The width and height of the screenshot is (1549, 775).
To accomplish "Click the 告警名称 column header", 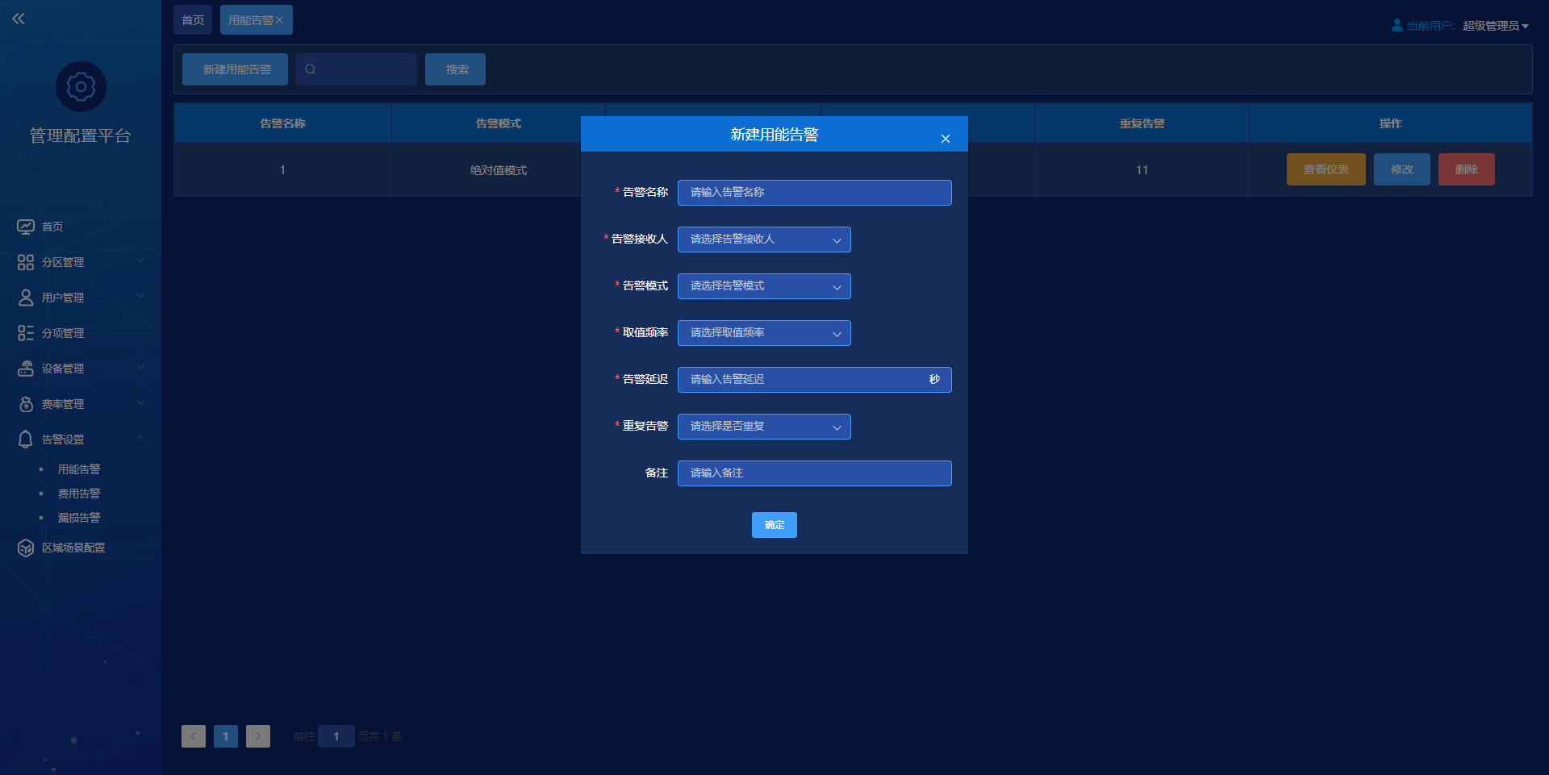I will [282, 123].
